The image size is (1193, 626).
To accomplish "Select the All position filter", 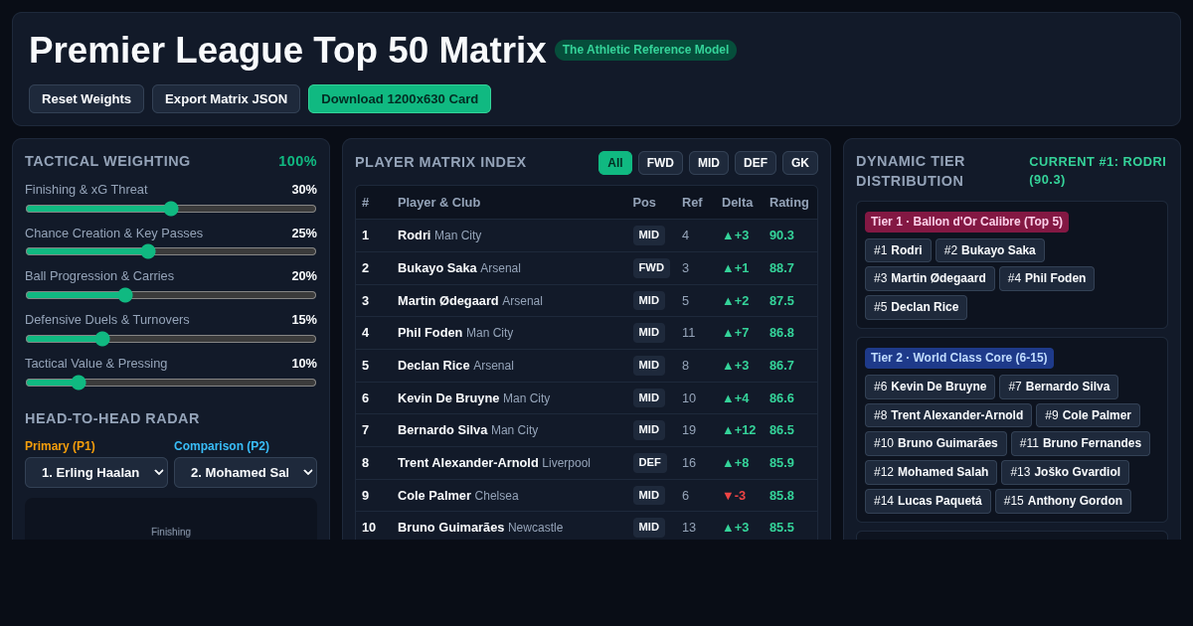I will pos(615,163).
